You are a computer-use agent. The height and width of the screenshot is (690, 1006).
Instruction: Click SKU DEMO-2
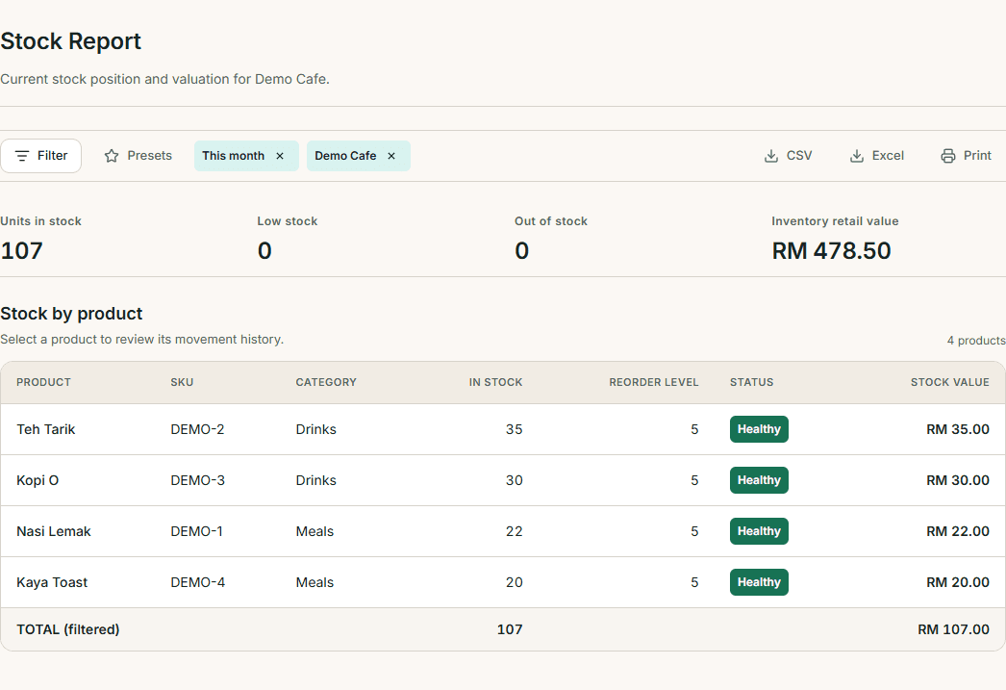[x=197, y=429]
